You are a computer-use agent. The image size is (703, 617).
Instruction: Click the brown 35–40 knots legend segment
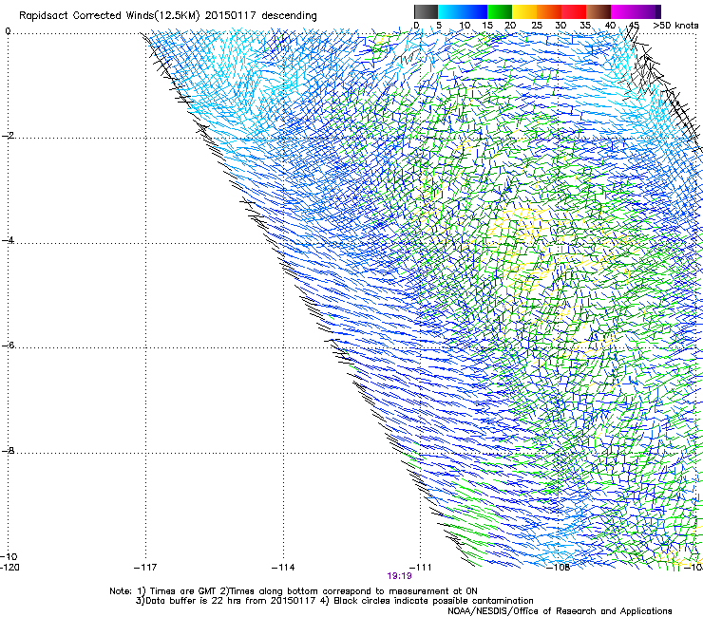pyautogui.click(x=598, y=11)
